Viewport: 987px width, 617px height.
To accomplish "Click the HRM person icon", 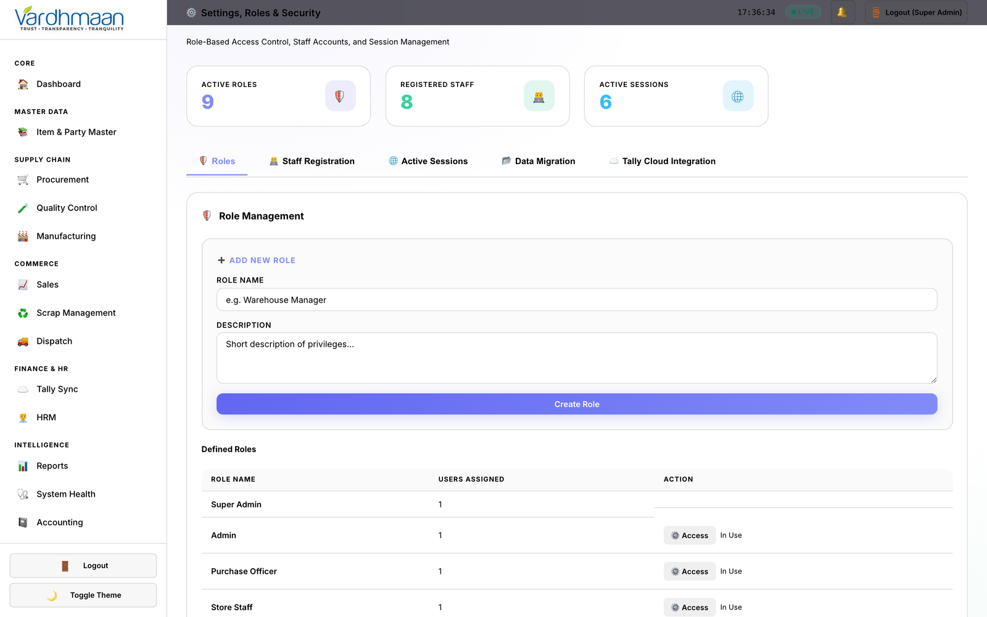I will [23, 418].
